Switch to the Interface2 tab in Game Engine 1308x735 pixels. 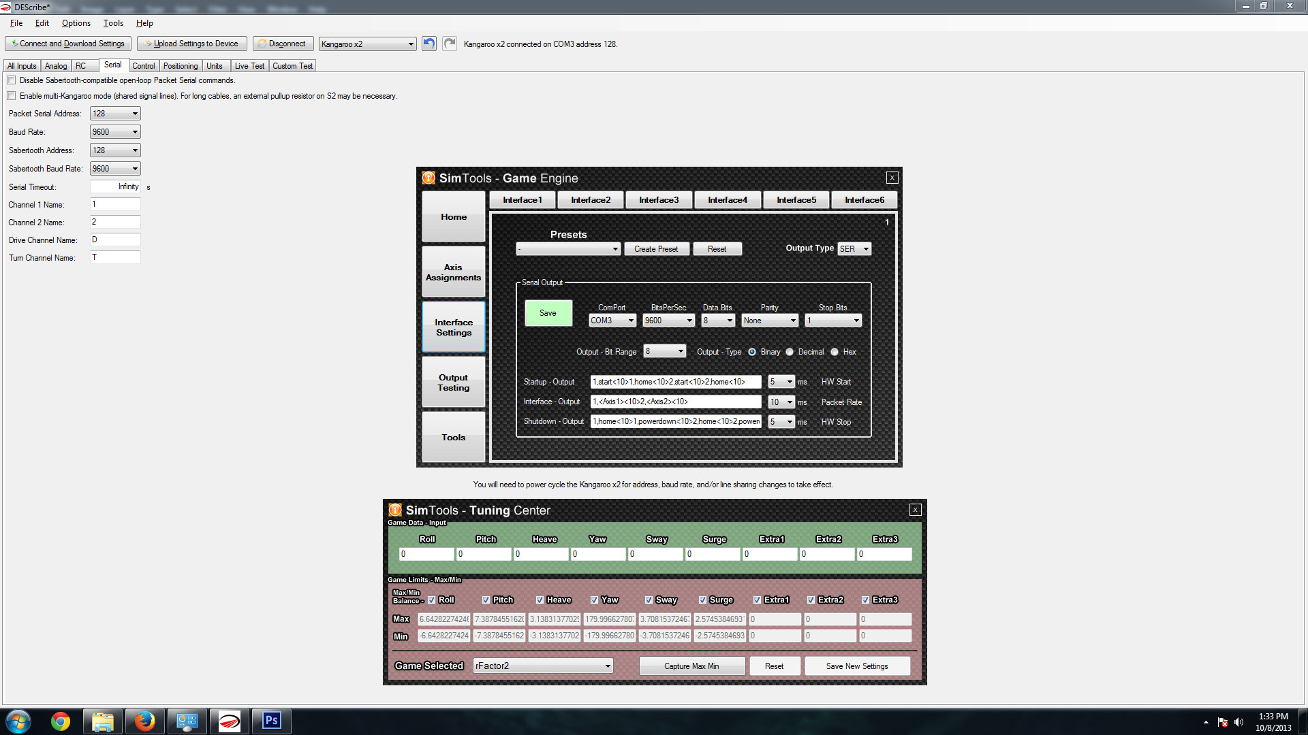click(x=589, y=198)
